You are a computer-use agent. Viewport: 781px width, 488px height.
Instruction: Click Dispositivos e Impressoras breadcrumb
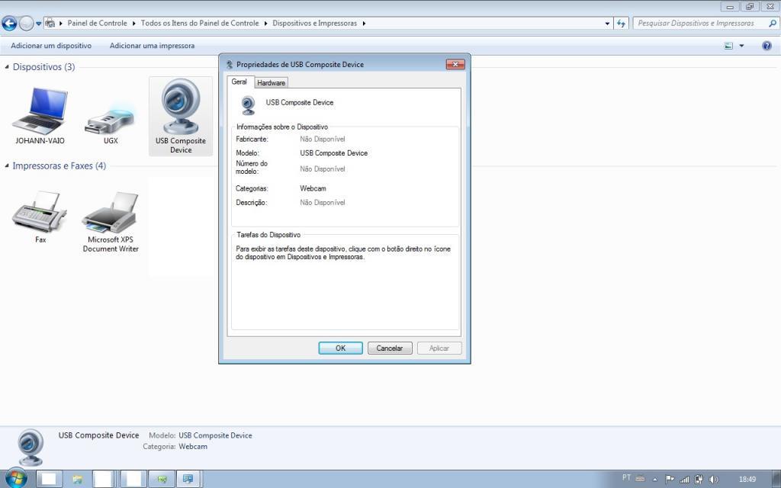point(315,24)
